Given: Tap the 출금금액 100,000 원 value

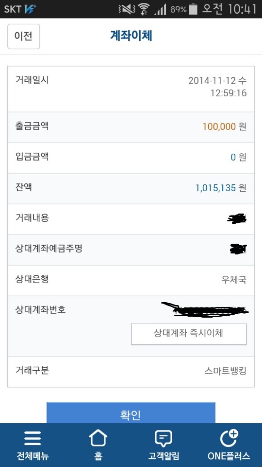Looking at the screenshot, I should pos(224,126).
